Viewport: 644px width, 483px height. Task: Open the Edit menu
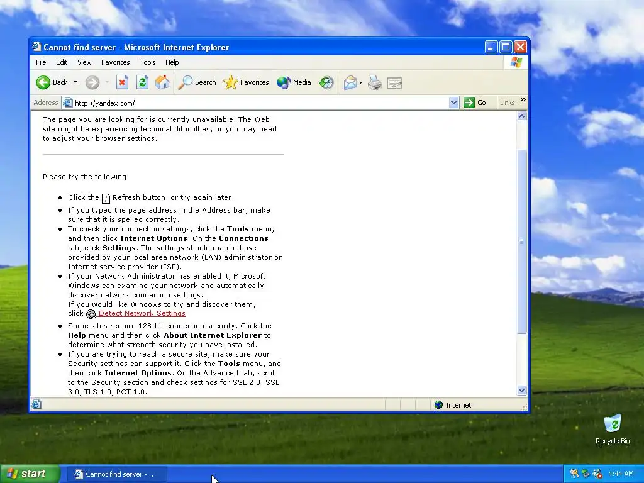62,62
